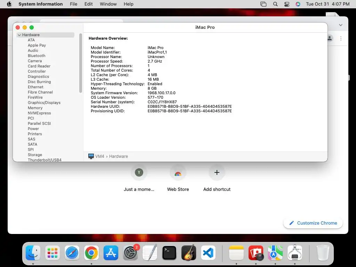The width and height of the screenshot is (356, 267).
Task: Open the App Store dock icon
Action: 111,253
